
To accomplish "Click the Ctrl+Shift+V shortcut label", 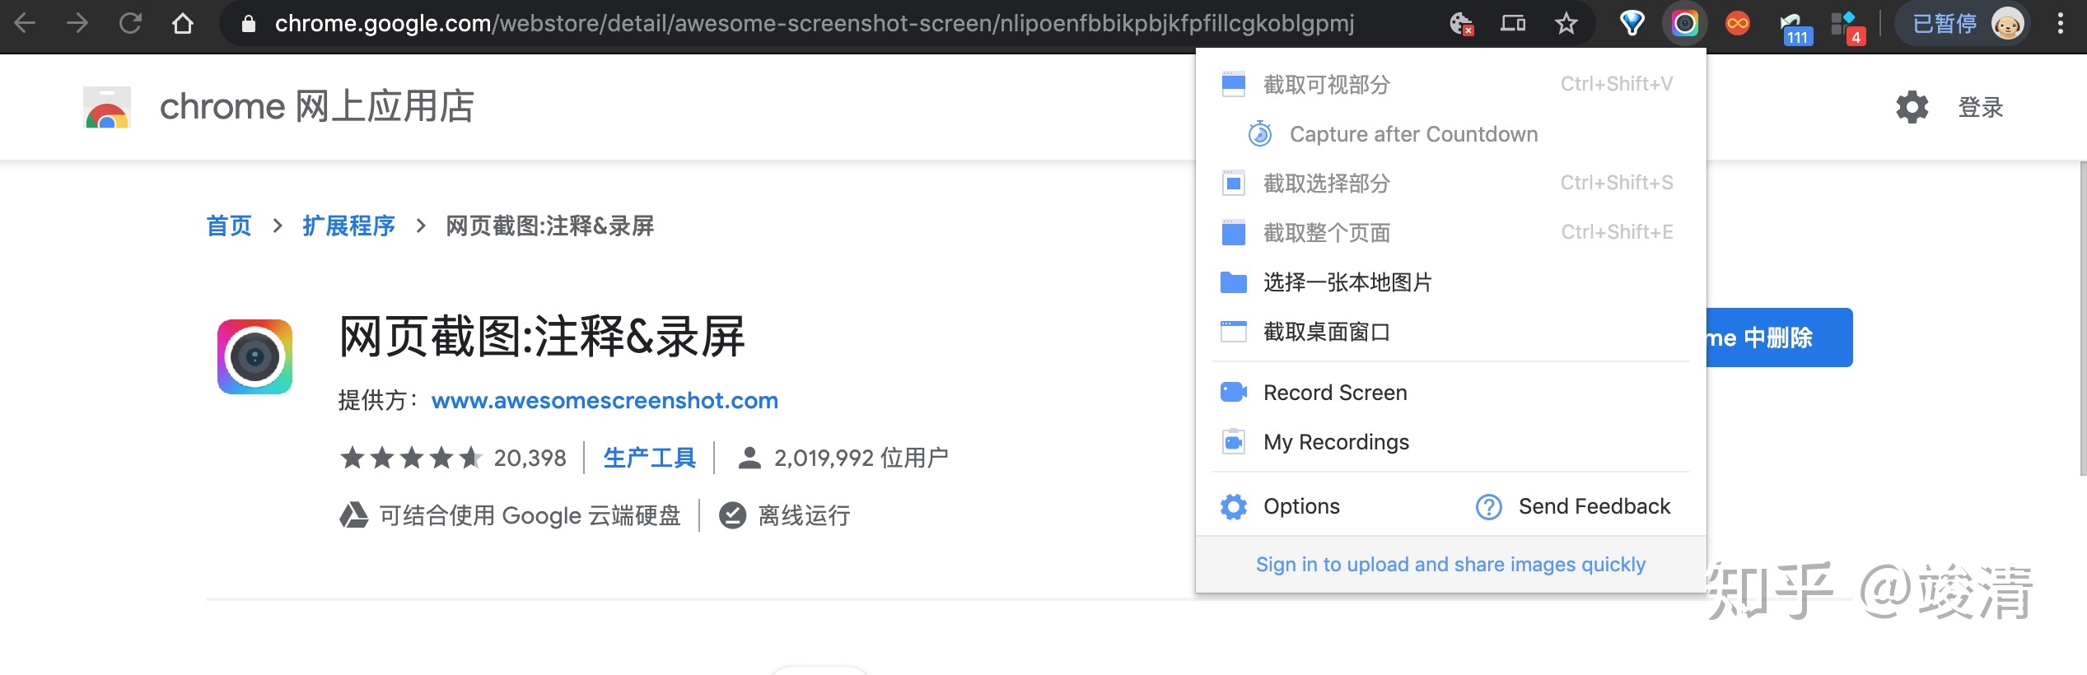I will point(1616,84).
